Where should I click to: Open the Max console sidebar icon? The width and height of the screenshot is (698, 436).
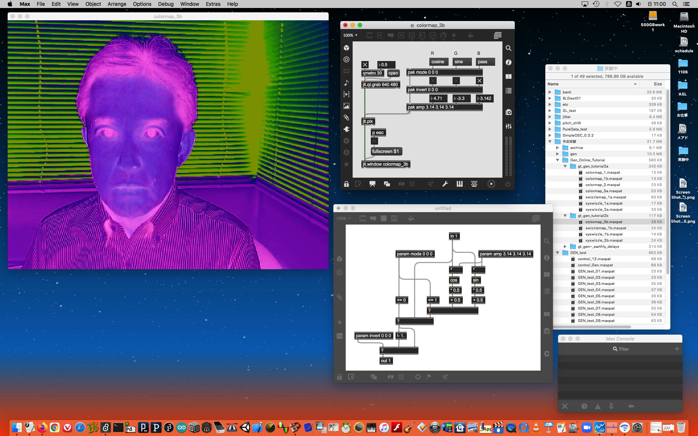click(508, 90)
